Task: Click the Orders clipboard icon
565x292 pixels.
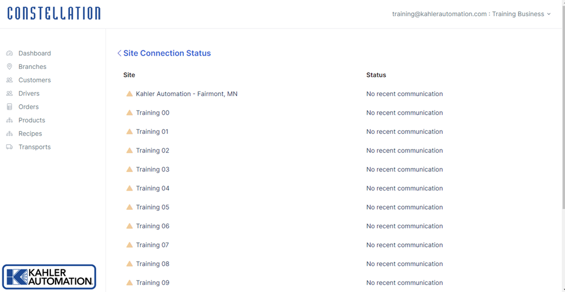Action: click(9, 107)
